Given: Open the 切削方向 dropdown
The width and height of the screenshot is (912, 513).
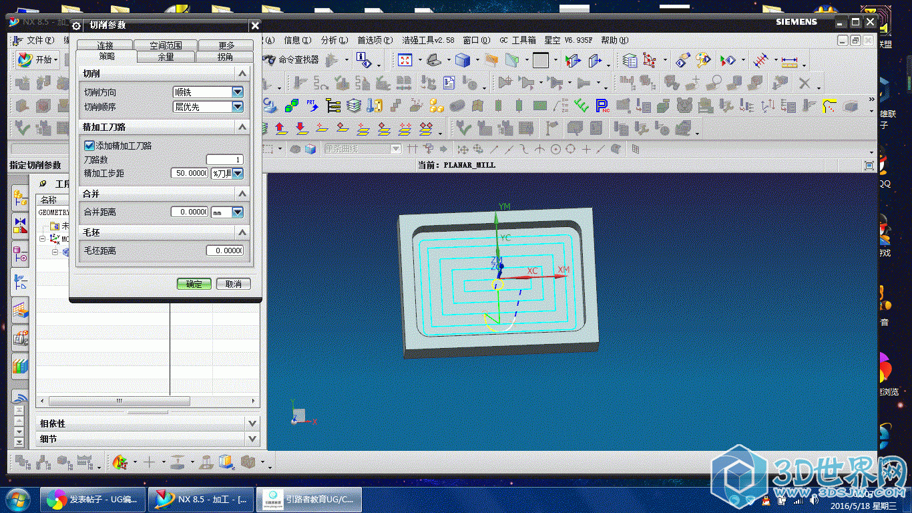Looking at the screenshot, I should point(238,92).
